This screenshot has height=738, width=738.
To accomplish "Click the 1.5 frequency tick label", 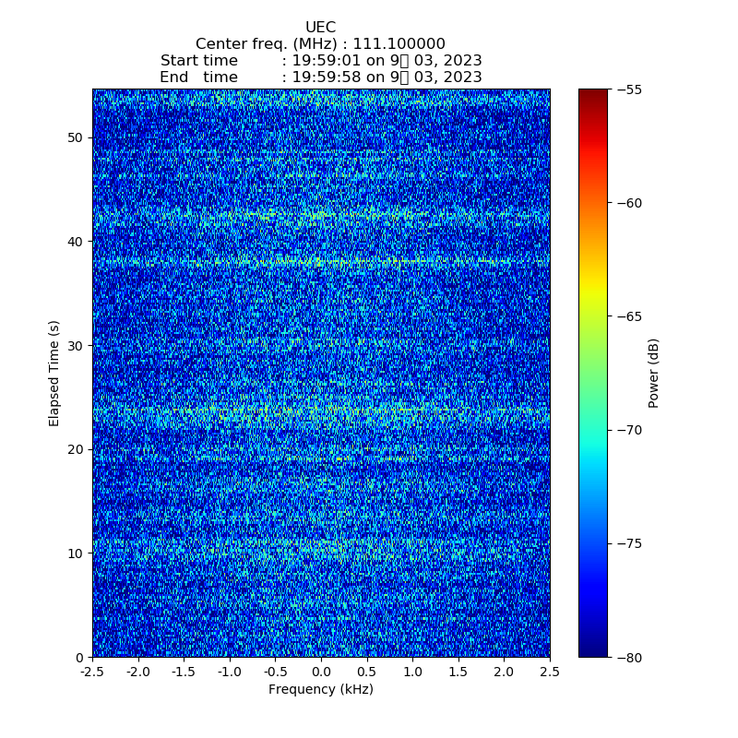I will [x=458, y=672].
